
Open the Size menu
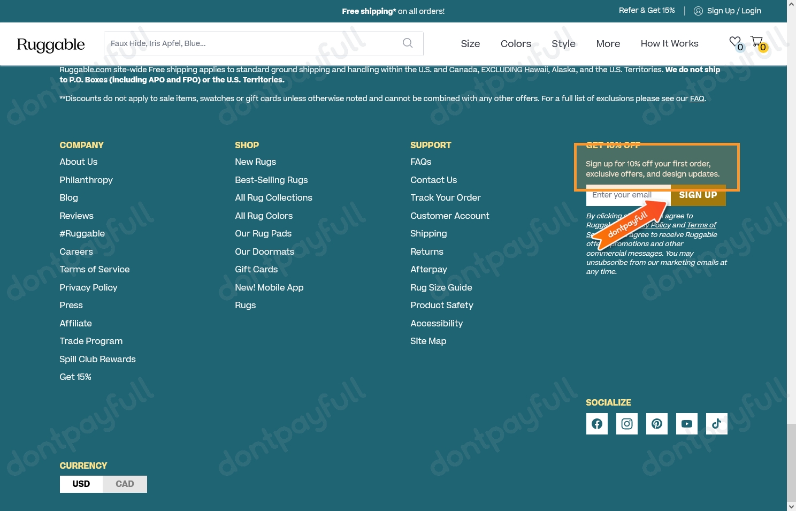tap(470, 44)
